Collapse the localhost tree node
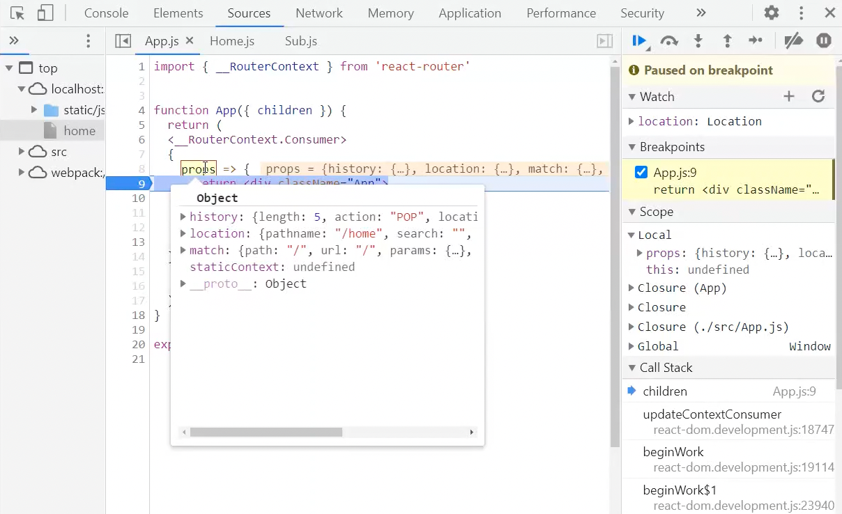Viewport: 842px width, 514px height. tap(22, 89)
